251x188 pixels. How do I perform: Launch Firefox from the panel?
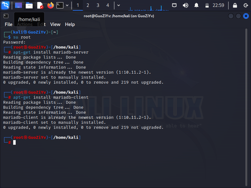[51, 5]
